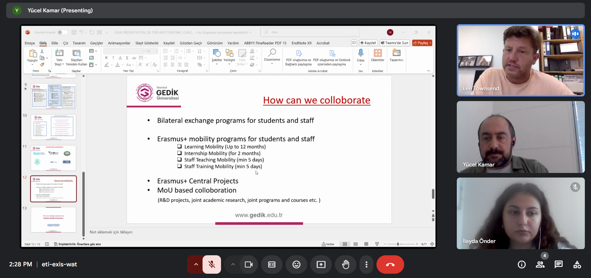The height and width of the screenshot is (278, 591).
Task: Open the Yerleştir arrange dropdown
Action: 229,57
